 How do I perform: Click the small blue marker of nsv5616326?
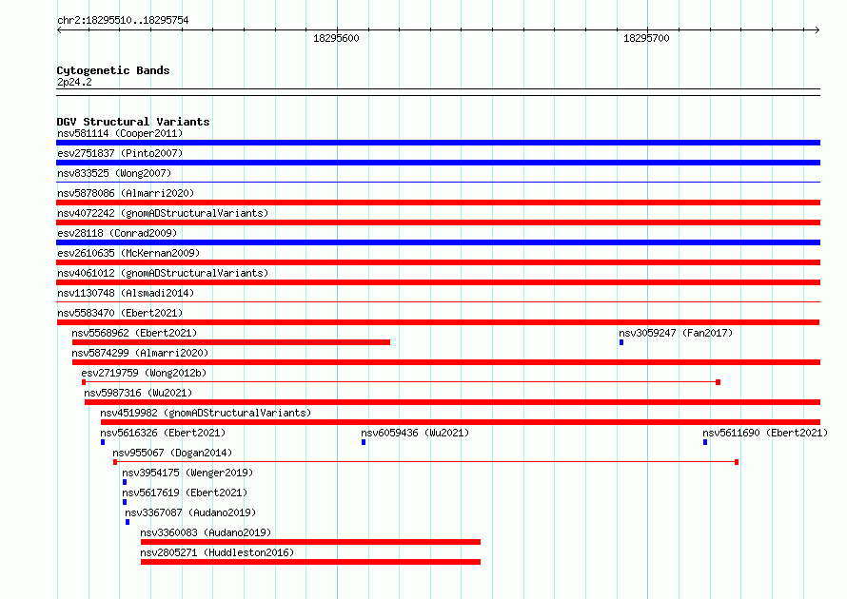point(103,442)
